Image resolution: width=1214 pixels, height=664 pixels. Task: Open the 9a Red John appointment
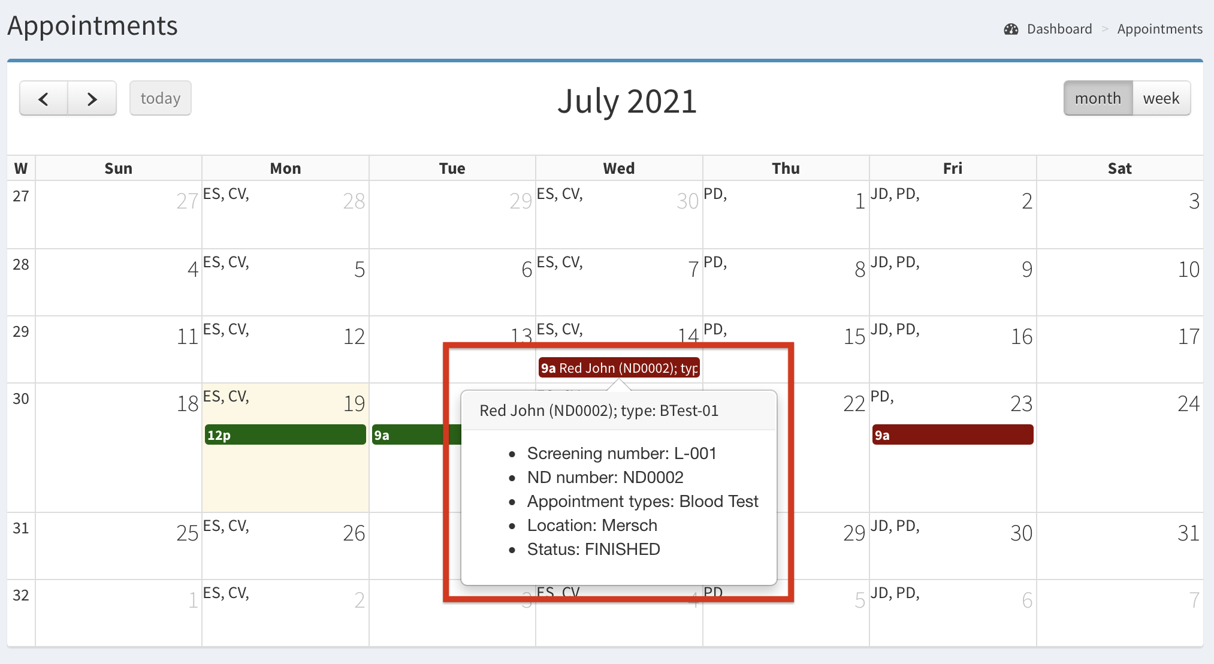click(x=619, y=368)
